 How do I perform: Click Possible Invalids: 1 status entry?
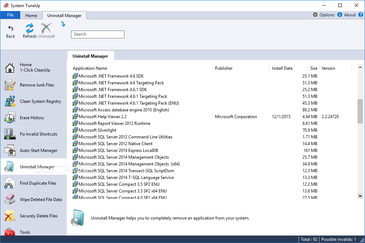[338, 239]
